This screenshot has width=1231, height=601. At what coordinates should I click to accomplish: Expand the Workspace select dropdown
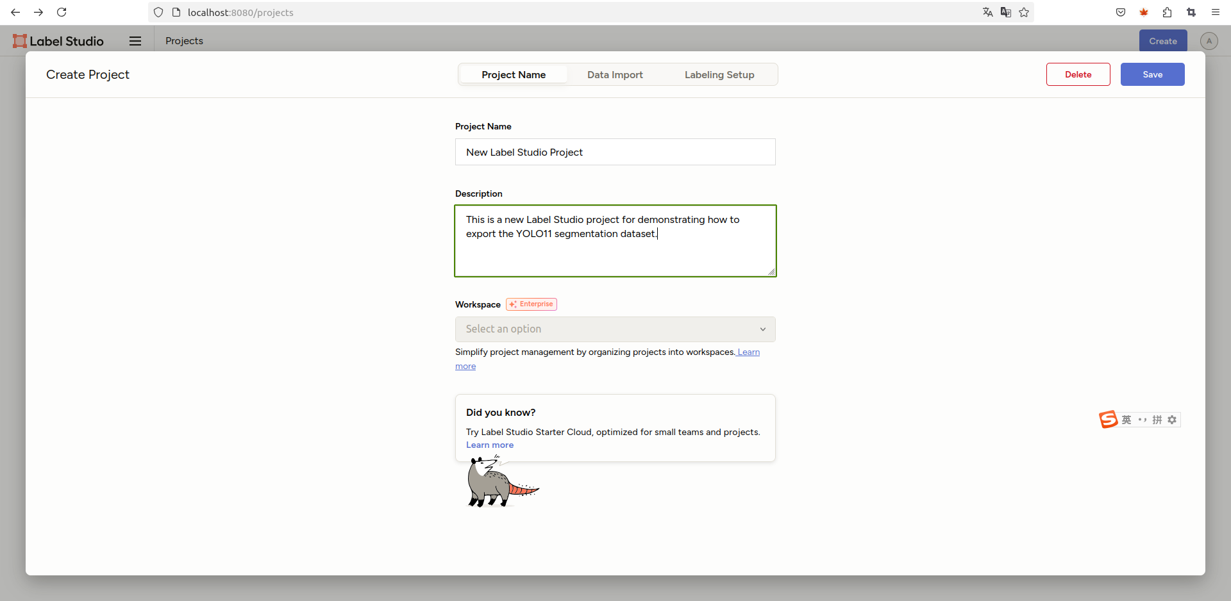click(x=615, y=329)
